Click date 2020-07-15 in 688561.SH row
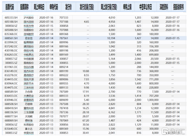 click(172, 38)
